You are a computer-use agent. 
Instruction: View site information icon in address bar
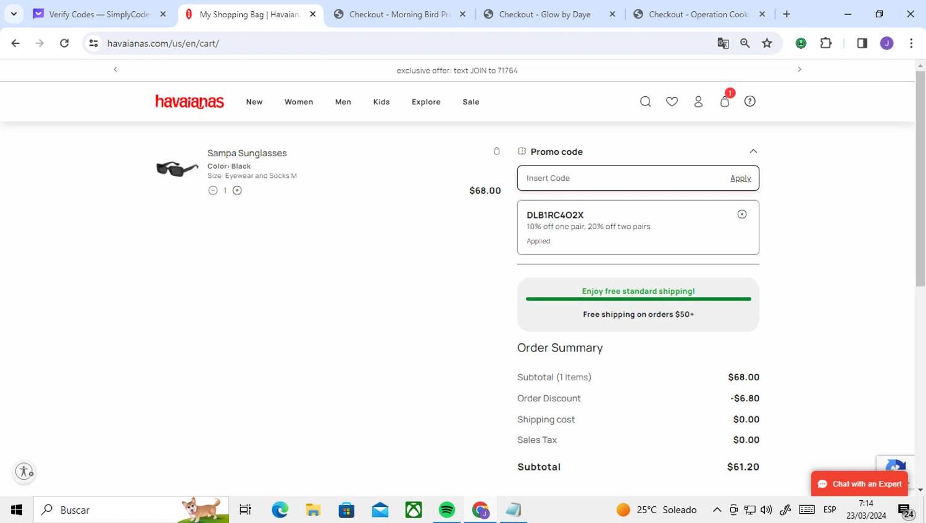[x=94, y=43]
